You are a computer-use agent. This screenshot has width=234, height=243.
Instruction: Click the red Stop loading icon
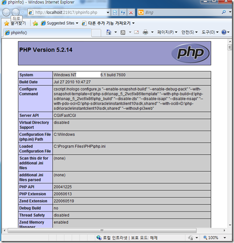[131, 13]
